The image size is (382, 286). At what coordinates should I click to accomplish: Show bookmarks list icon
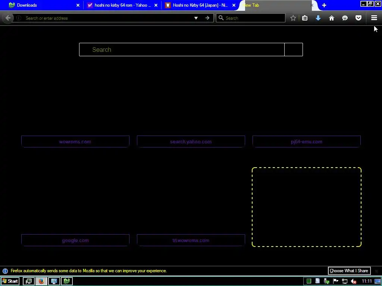[305, 18]
